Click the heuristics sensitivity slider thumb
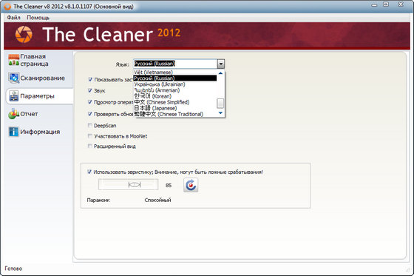This screenshot has height=276, width=414. [135, 184]
